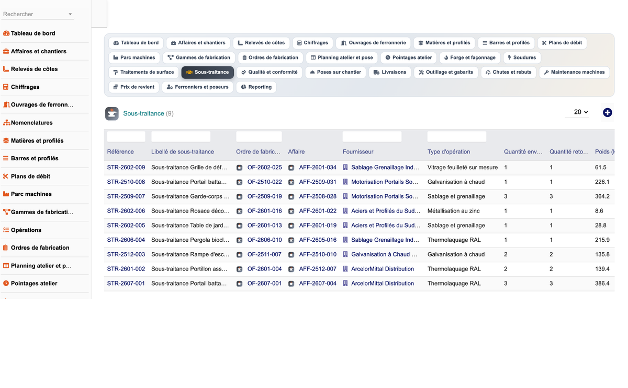
Task: Click the Matières et profilés sidebar layers icon
Action: [6, 140]
